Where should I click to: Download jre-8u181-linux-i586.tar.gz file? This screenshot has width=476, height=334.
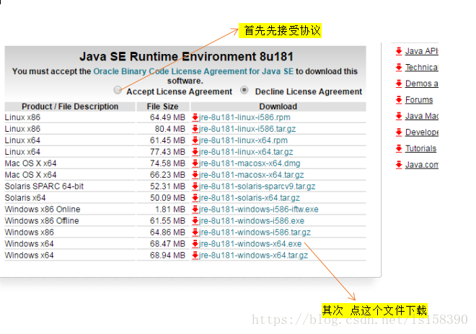[x=247, y=129]
